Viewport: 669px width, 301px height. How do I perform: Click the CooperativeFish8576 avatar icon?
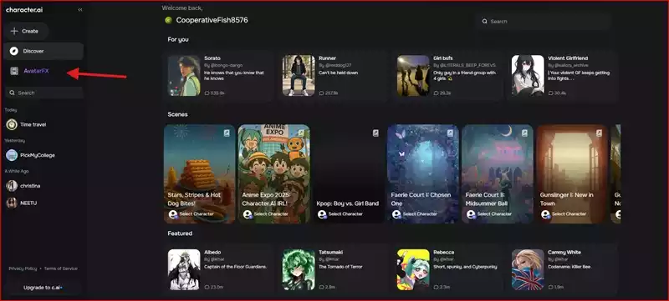(169, 20)
